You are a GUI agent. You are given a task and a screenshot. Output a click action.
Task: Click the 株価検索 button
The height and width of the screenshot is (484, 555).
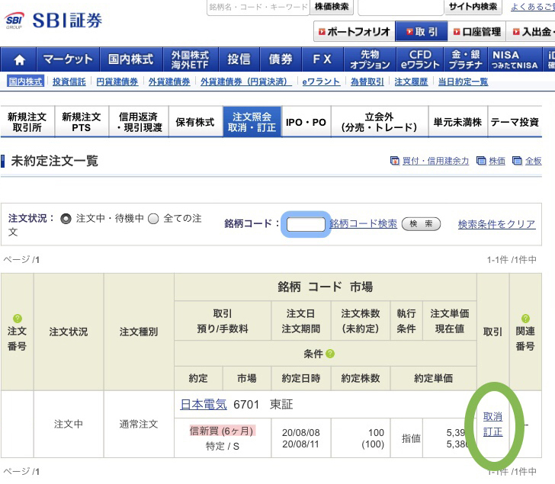tap(332, 7)
